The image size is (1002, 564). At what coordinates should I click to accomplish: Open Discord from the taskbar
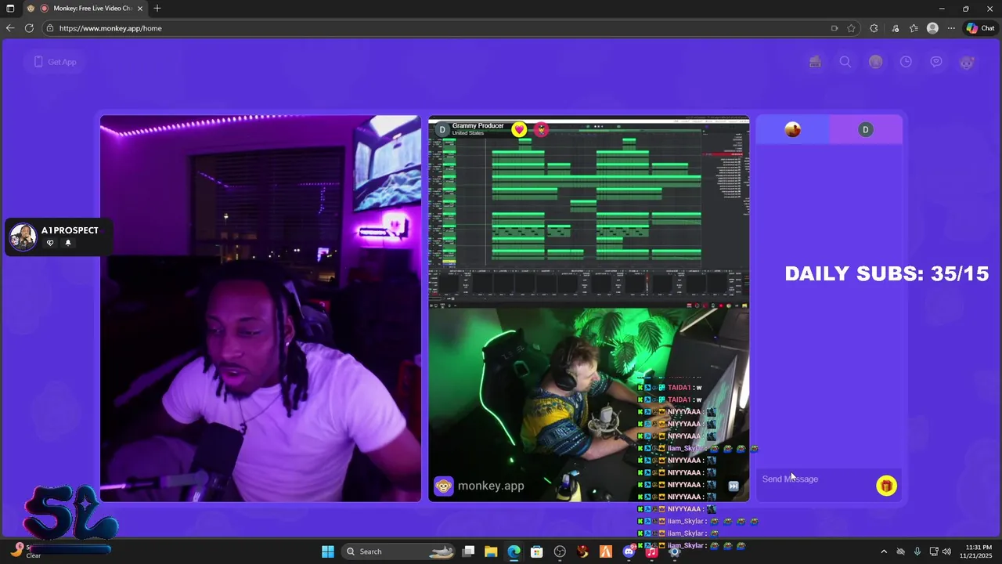(629, 551)
